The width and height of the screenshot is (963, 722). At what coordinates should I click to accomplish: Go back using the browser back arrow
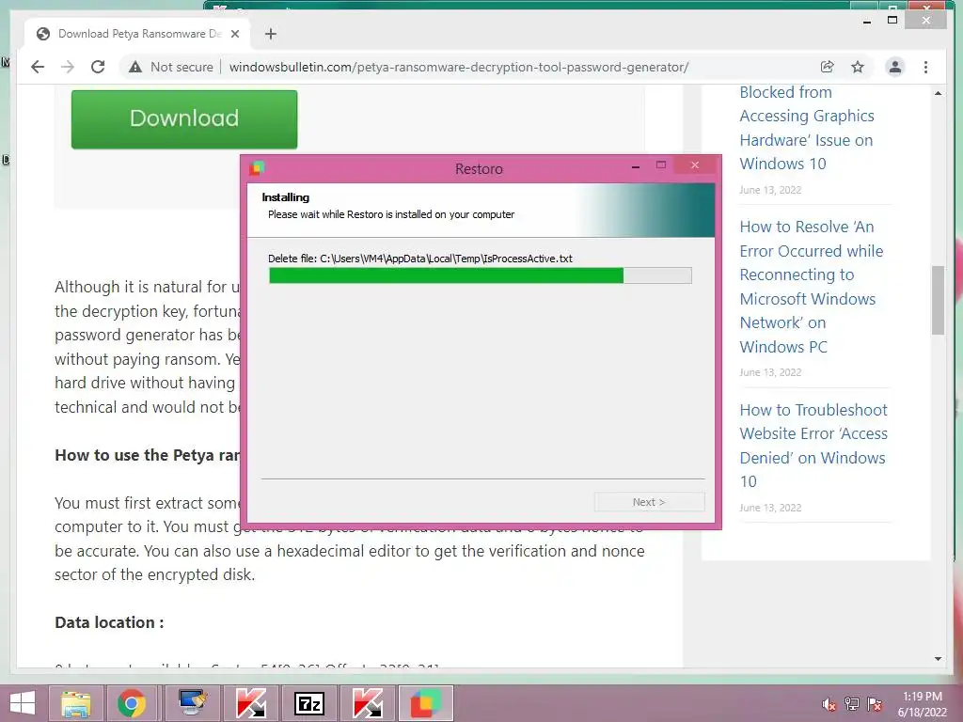38,67
